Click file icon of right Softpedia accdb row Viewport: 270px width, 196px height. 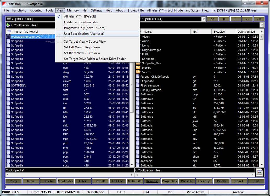click(x=138, y=147)
